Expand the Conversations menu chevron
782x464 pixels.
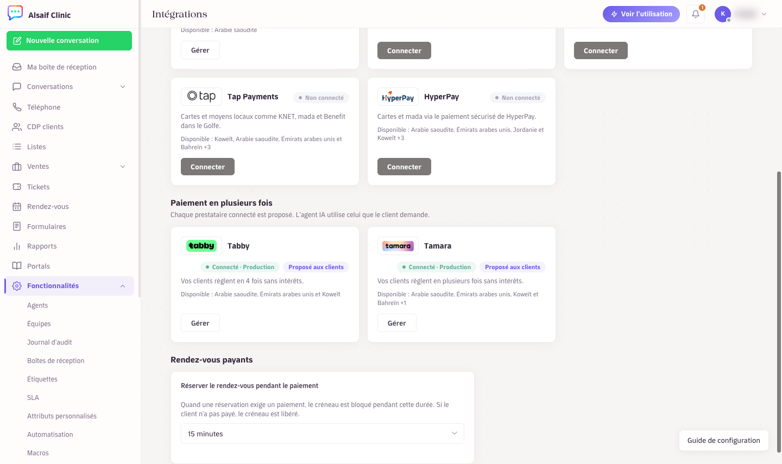[x=123, y=87]
